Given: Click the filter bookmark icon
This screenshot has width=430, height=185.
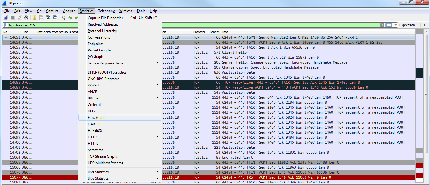Looking at the screenshot, I should [5, 25].
